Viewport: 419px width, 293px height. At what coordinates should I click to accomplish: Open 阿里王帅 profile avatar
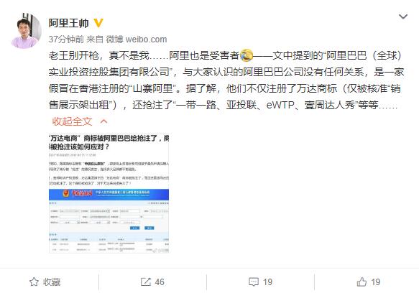[26, 31]
